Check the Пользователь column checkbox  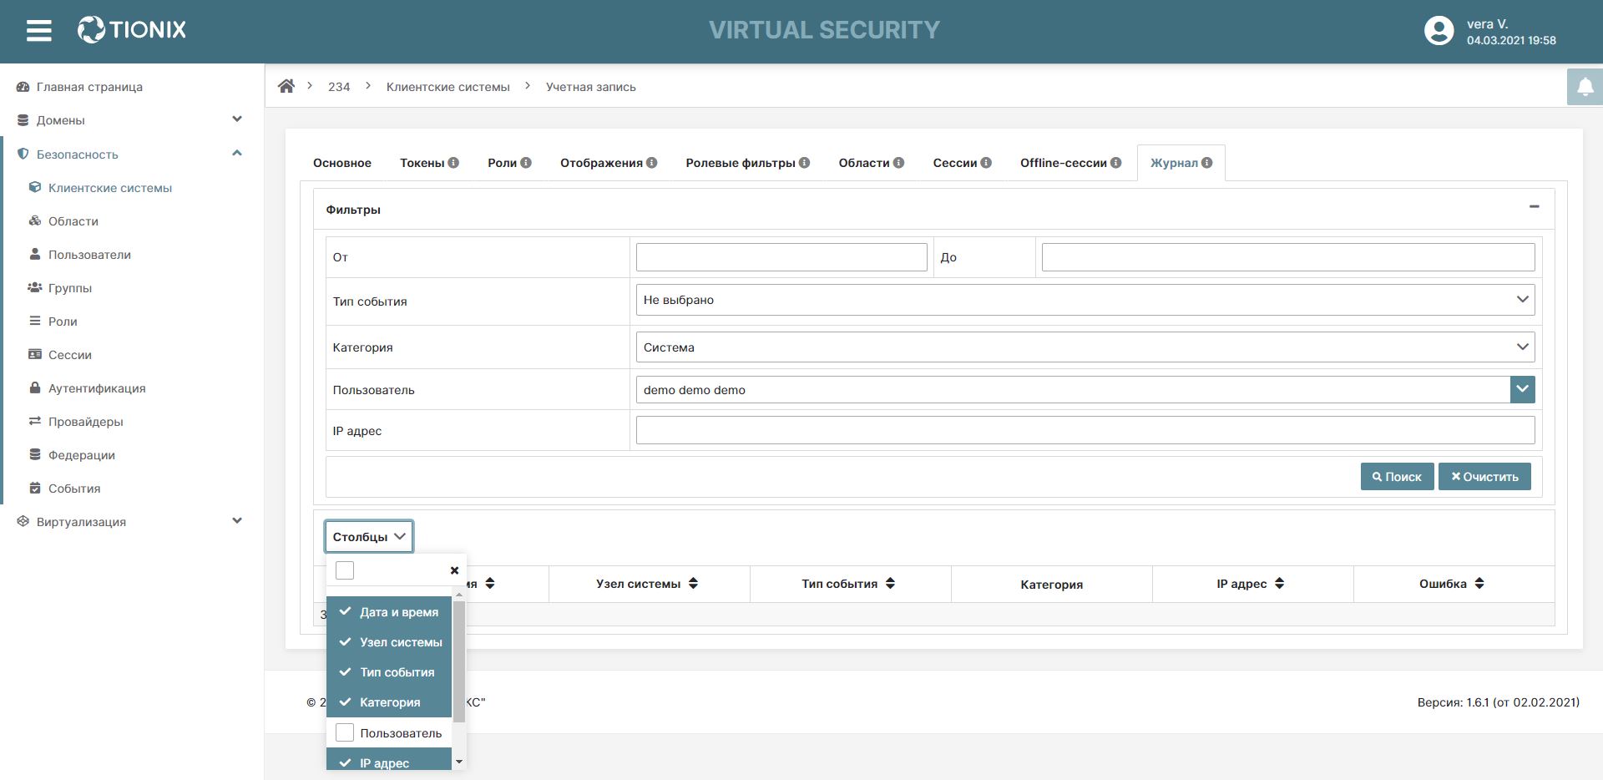[345, 732]
